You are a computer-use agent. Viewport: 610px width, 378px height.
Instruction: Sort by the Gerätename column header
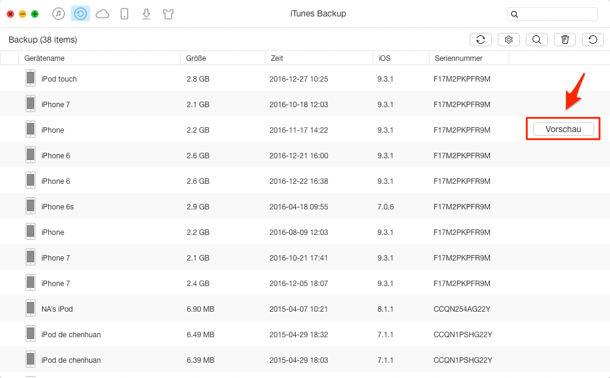(x=99, y=58)
